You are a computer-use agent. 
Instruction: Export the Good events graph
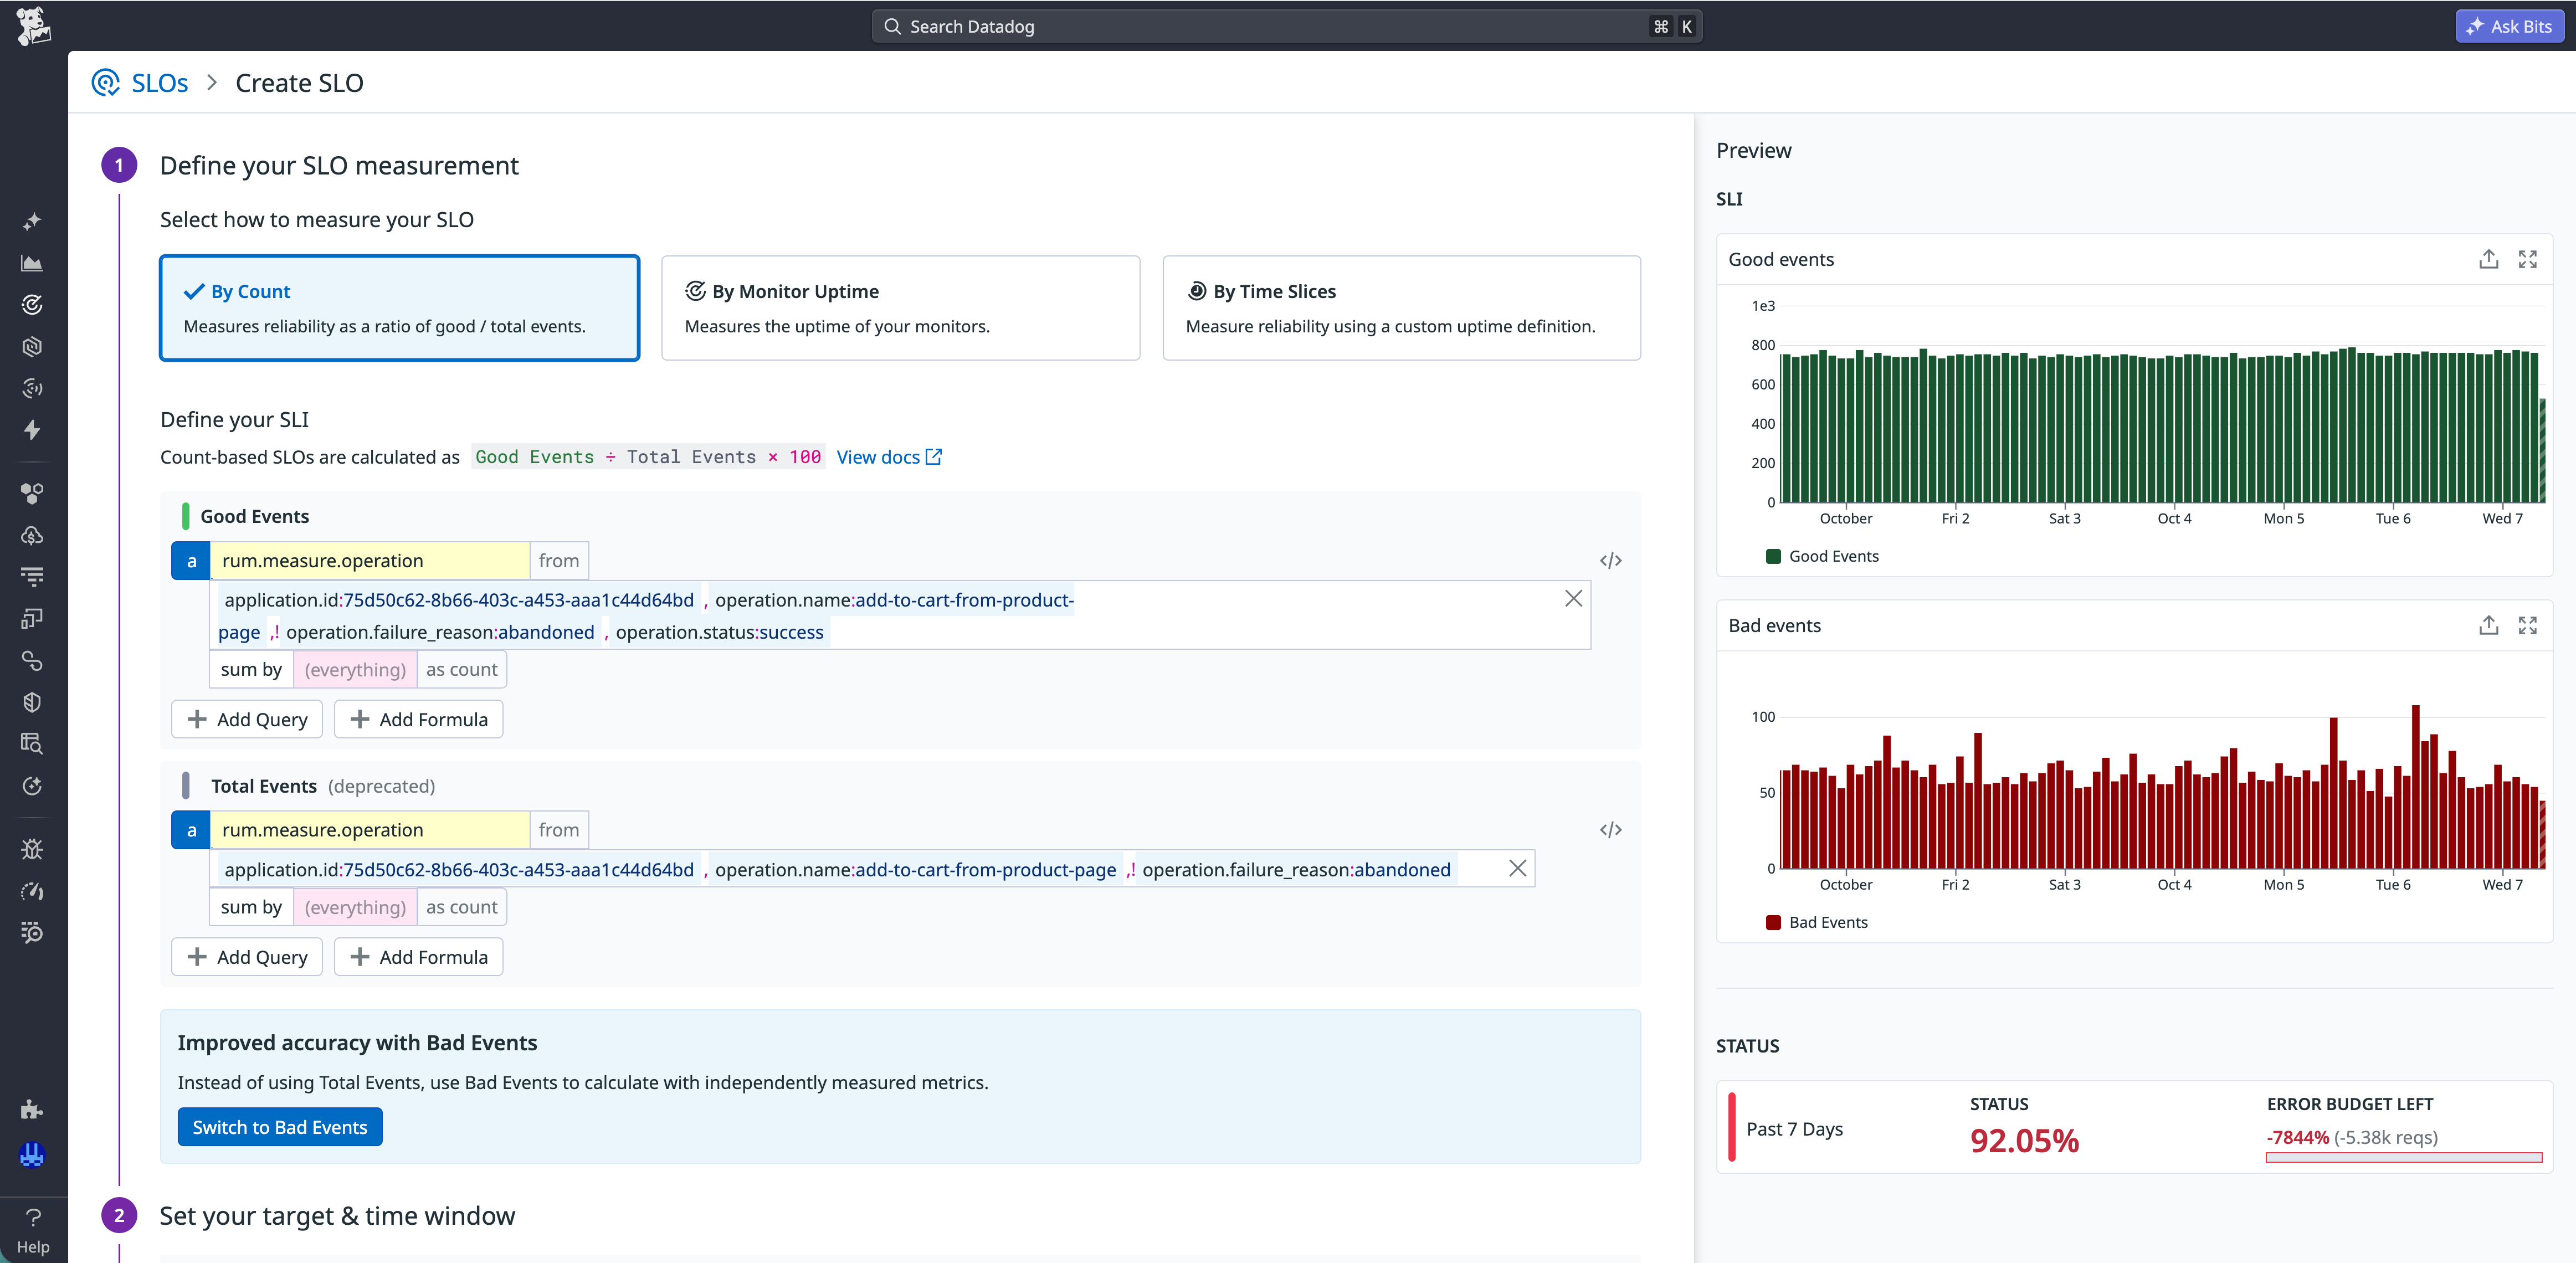[x=2489, y=260]
